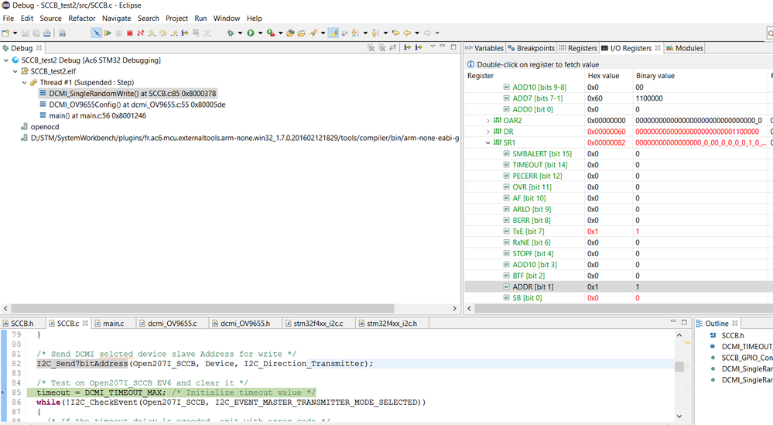Open the Debug launch dropdown arrow
The width and height of the screenshot is (773, 425).
click(x=240, y=33)
